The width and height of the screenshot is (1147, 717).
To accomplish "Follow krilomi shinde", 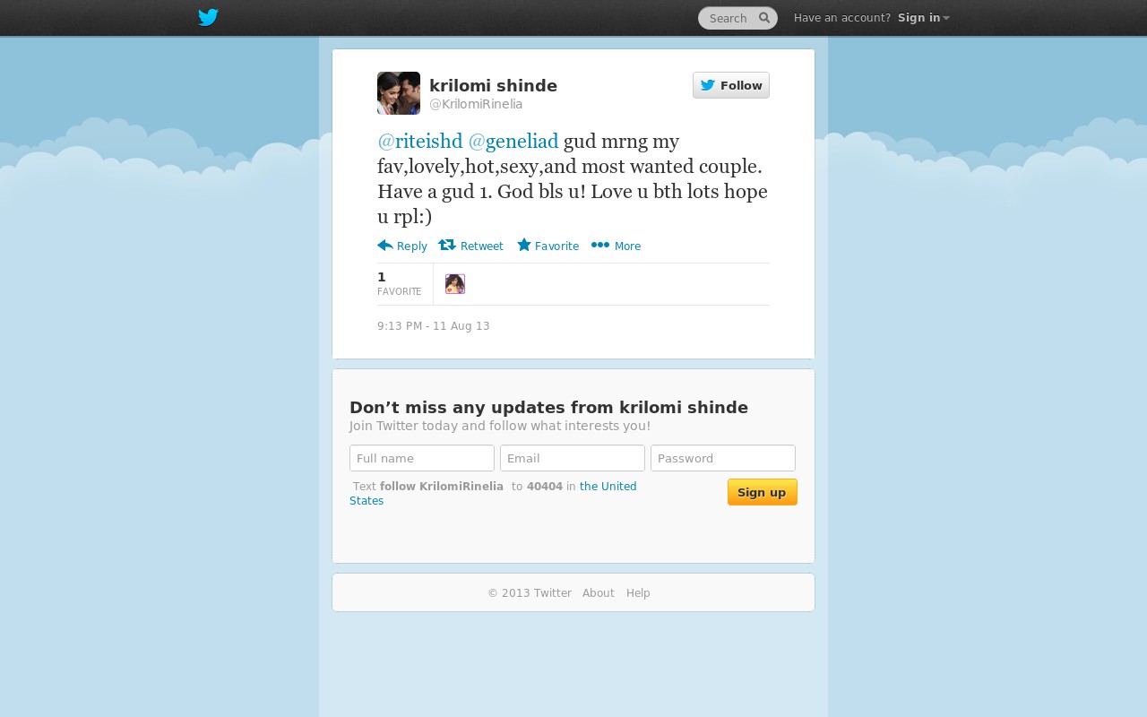I will click(x=731, y=85).
